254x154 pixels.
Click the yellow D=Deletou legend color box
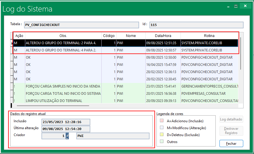coord(162,135)
